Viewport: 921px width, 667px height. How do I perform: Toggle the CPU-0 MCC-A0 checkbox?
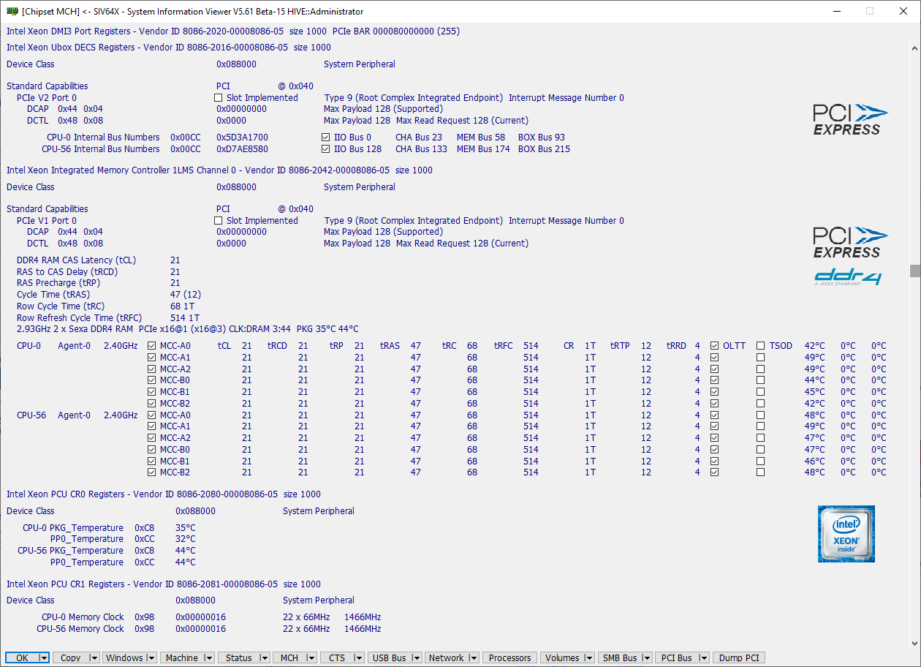point(152,346)
